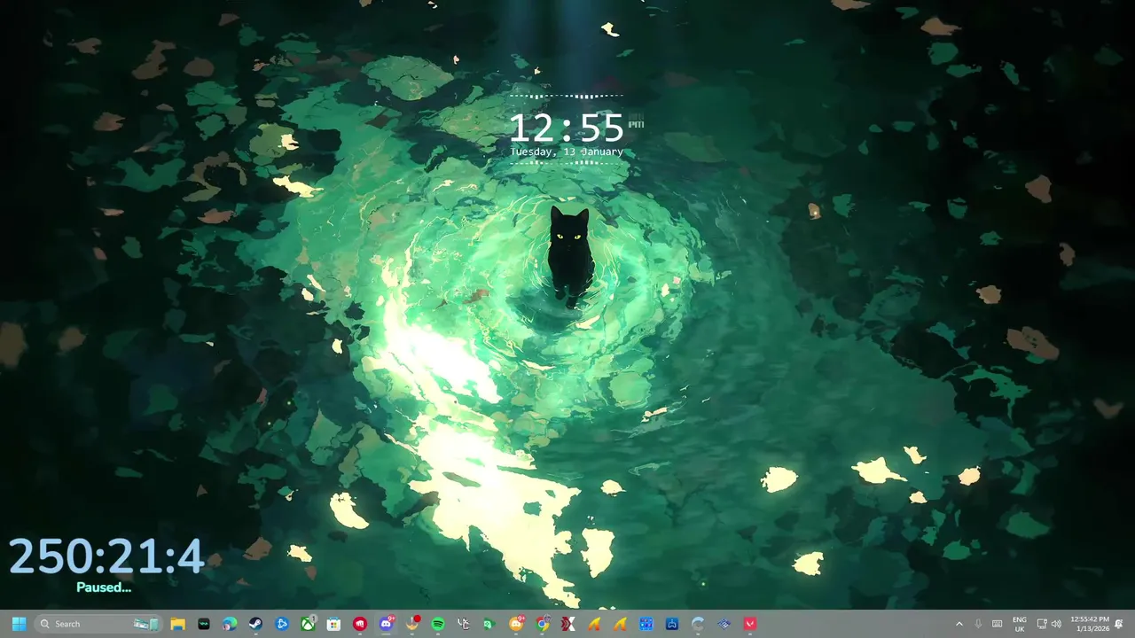Open the Xbox app from the taskbar
Screen dimensions: 1135x638
(308, 624)
